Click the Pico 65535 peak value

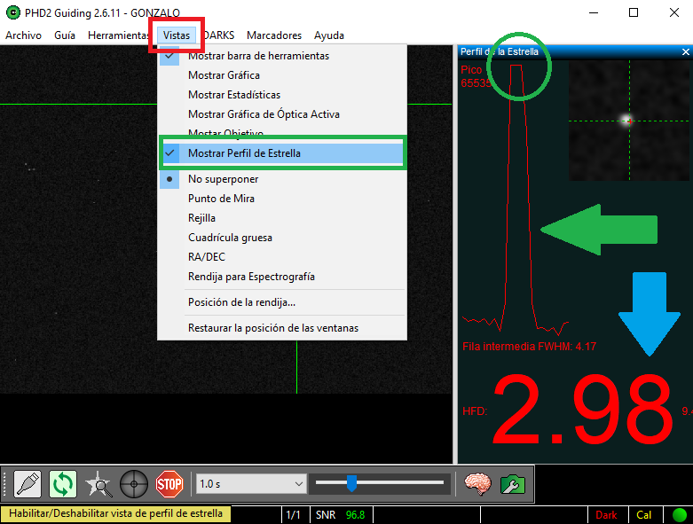coord(474,76)
